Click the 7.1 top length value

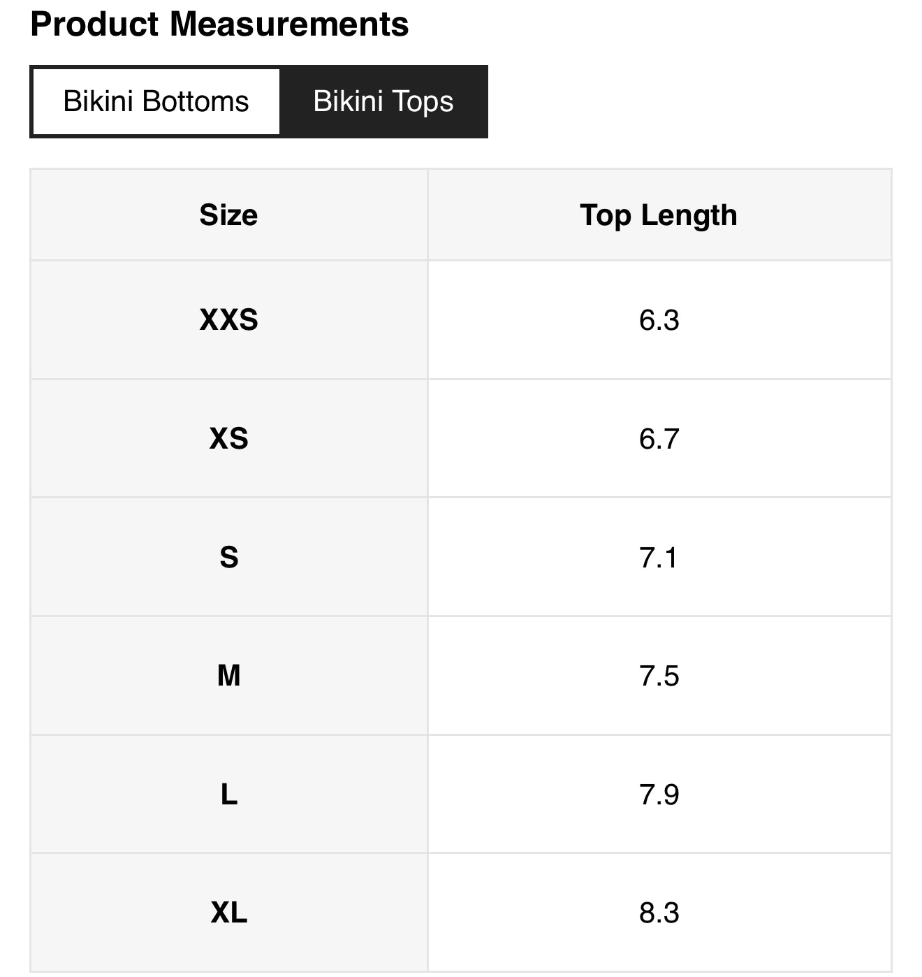pos(659,558)
